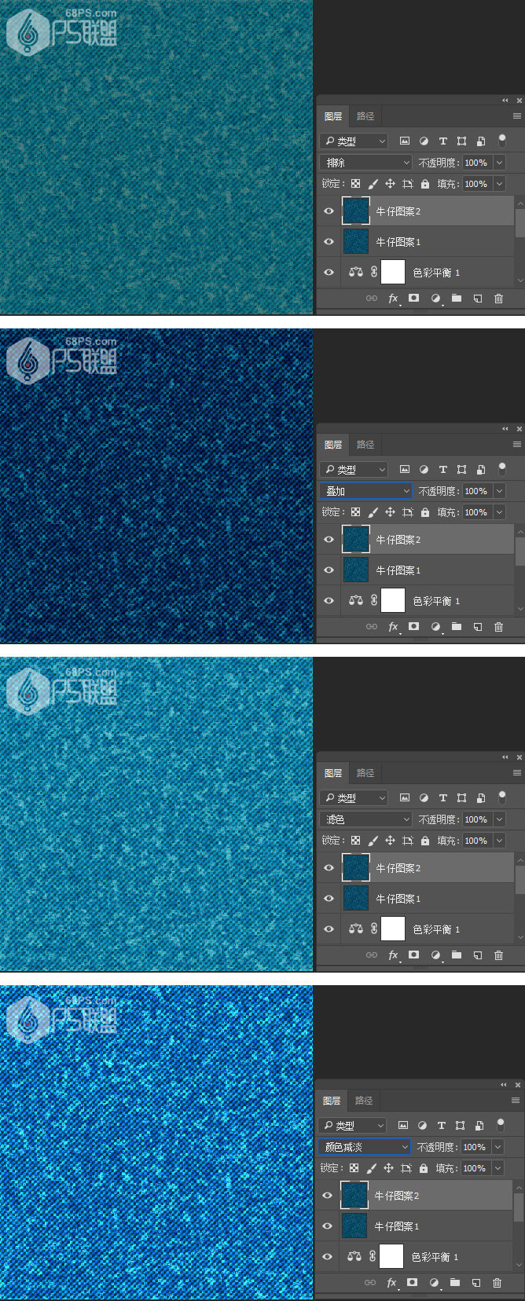Collapse panel double-arrow icon in 叠加 panel
Viewport: 525px width, 1301px height.
click(x=505, y=429)
